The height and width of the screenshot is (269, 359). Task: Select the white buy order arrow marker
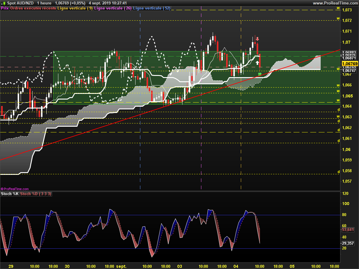pyautogui.click(x=257, y=62)
